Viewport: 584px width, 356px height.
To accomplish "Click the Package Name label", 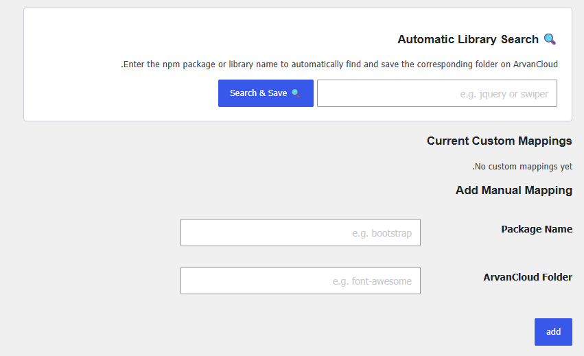I will click(x=537, y=229).
